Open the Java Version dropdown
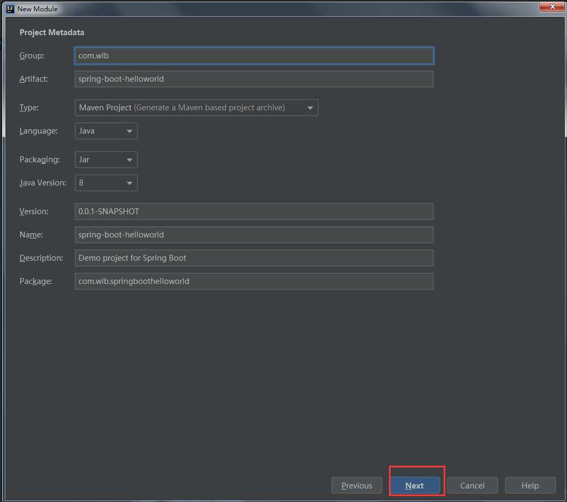Screen dimensions: 567x502 click(106, 183)
